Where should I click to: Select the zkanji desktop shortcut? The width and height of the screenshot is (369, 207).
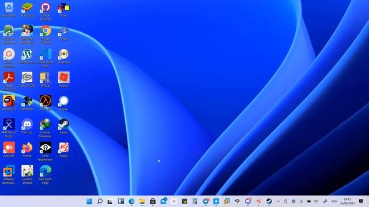pyautogui.click(x=64, y=149)
